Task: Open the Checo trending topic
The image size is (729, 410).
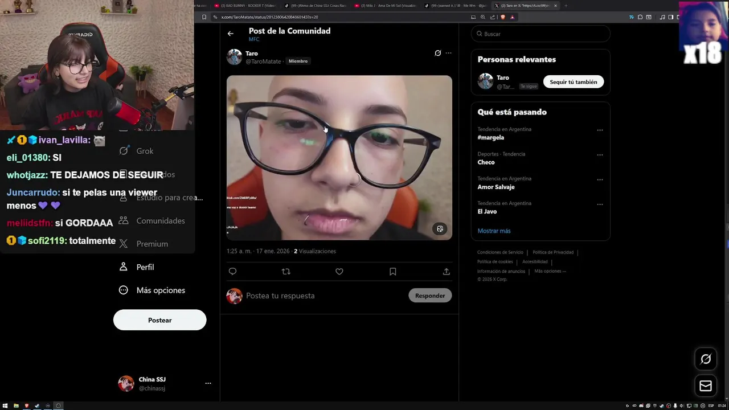Action: (x=486, y=162)
